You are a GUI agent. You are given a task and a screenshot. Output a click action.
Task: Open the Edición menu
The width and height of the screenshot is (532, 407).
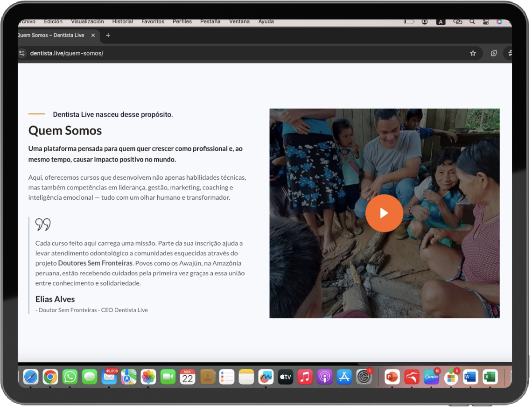click(x=53, y=22)
